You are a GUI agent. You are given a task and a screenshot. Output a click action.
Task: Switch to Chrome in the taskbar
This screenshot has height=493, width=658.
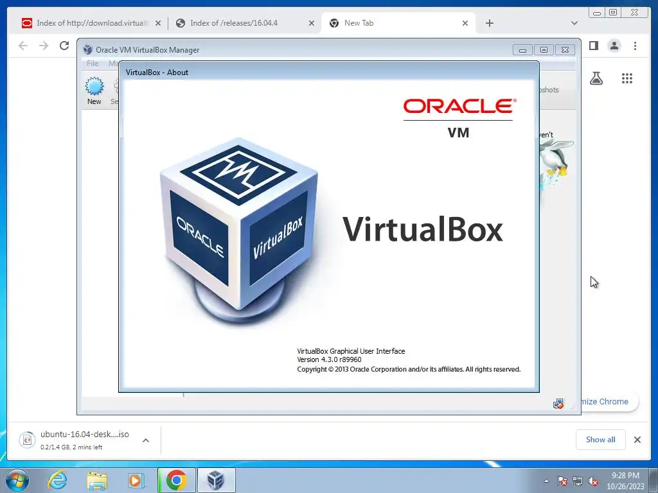coord(176,480)
